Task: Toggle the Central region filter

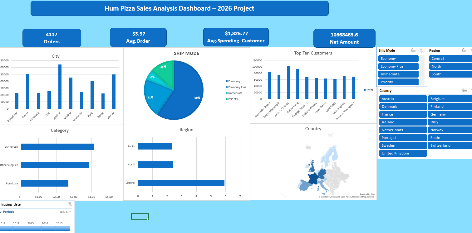Action: click(450, 59)
